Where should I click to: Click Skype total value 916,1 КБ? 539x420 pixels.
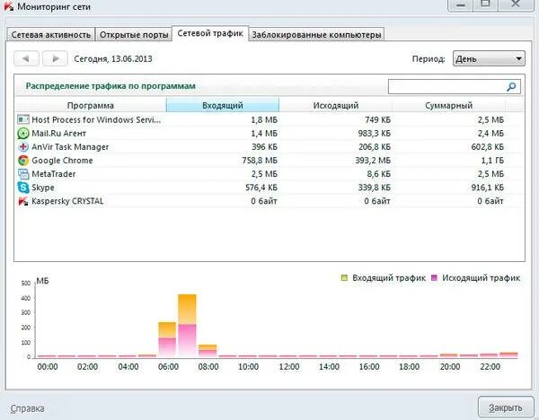[x=488, y=188]
